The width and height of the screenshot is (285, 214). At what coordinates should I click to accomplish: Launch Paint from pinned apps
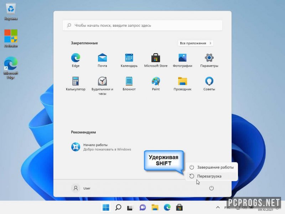pos(156,84)
